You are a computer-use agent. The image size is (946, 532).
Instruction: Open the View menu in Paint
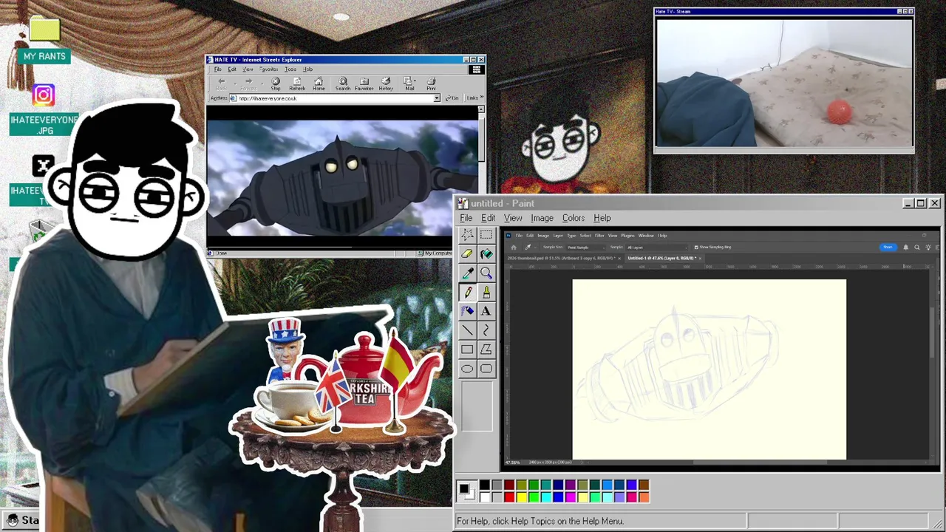click(x=513, y=218)
